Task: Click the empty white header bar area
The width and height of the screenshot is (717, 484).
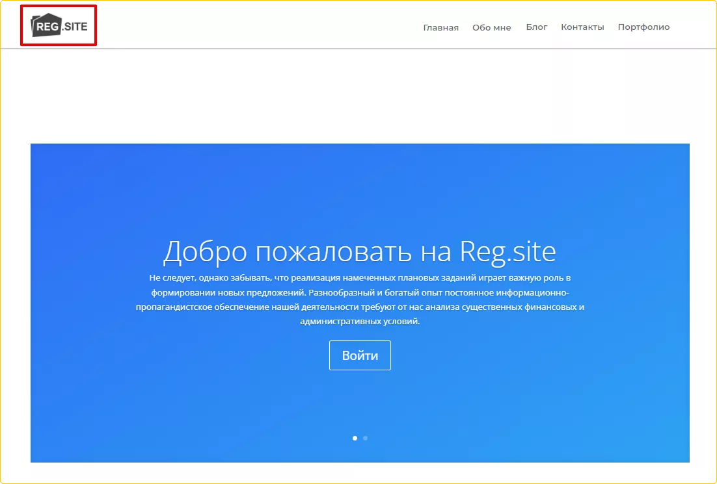Action: click(x=260, y=26)
